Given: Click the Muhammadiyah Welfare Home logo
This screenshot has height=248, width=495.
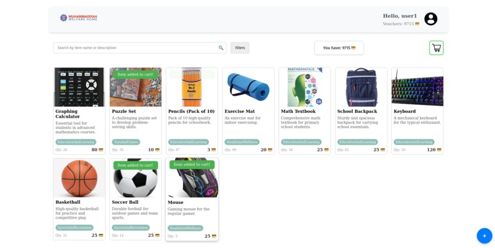Looking at the screenshot, I should click(79, 18).
